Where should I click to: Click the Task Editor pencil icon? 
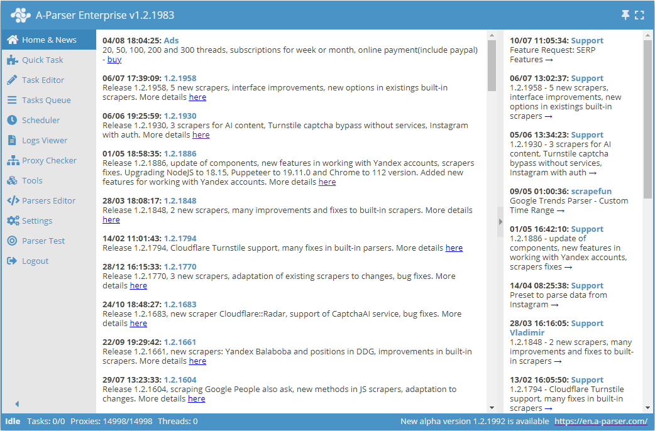click(x=12, y=80)
